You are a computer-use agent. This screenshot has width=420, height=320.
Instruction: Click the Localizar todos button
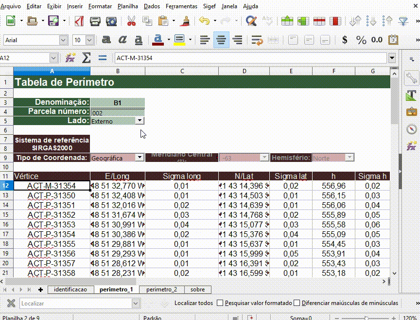click(x=193, y=303)
